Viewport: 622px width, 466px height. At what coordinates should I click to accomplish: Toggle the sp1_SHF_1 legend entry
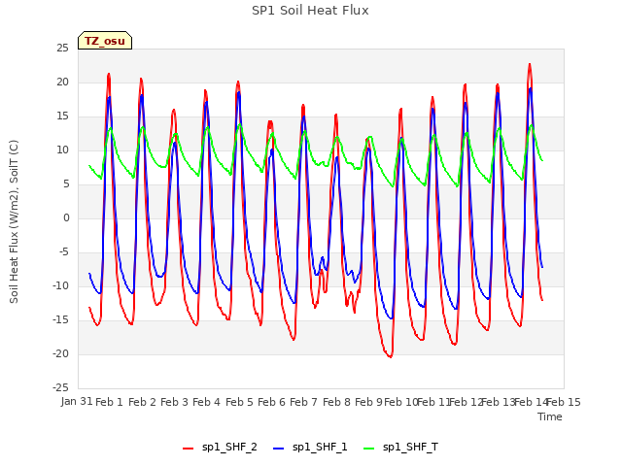point(310,448)
